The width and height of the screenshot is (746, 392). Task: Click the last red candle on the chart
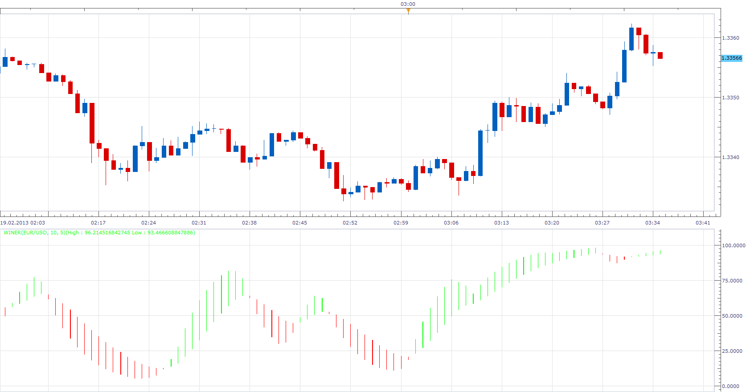(x=660, y=55)
